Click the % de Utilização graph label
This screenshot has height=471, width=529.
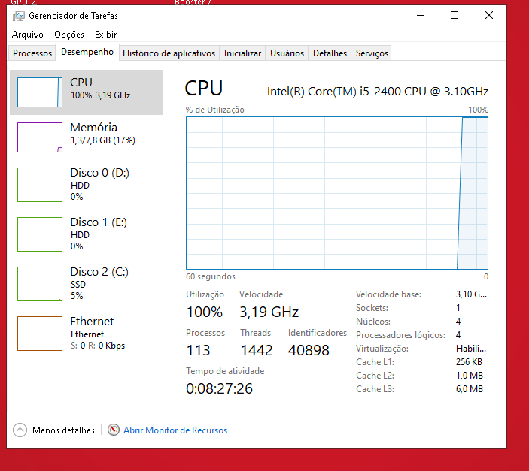pyautogui.click(x=215, y=110)
